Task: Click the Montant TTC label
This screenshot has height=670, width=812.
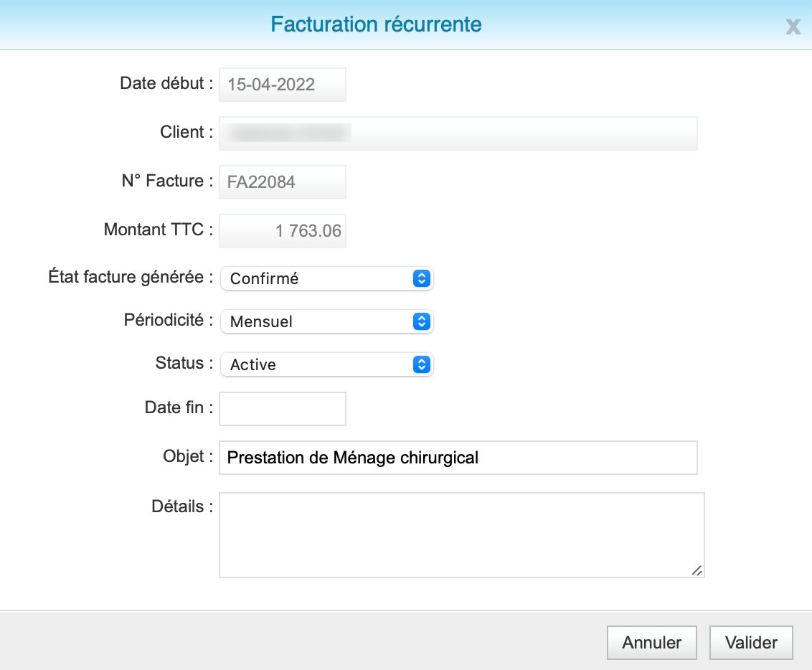Action: pyautogui.click(x=156, y=230)
